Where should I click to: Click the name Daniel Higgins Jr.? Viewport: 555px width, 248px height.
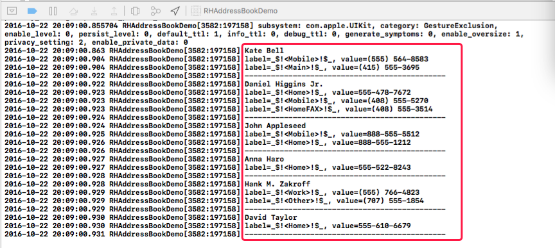[283, 84]
